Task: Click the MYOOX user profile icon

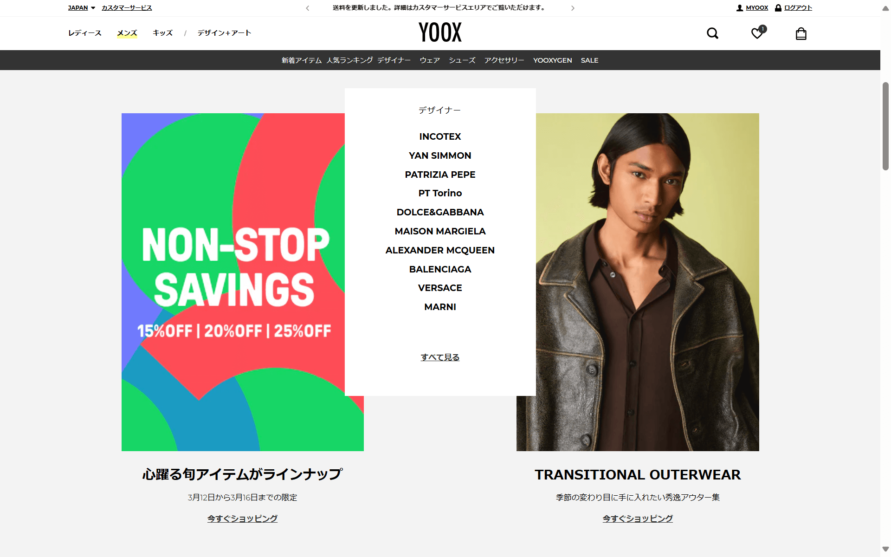Action: pyautogui.click(x=740, y=8)
